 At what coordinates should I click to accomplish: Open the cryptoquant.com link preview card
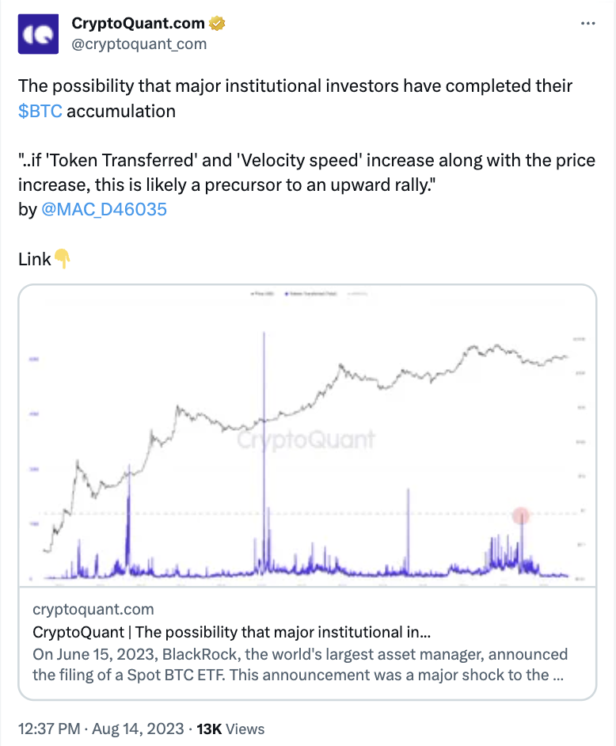pos(308,641)
